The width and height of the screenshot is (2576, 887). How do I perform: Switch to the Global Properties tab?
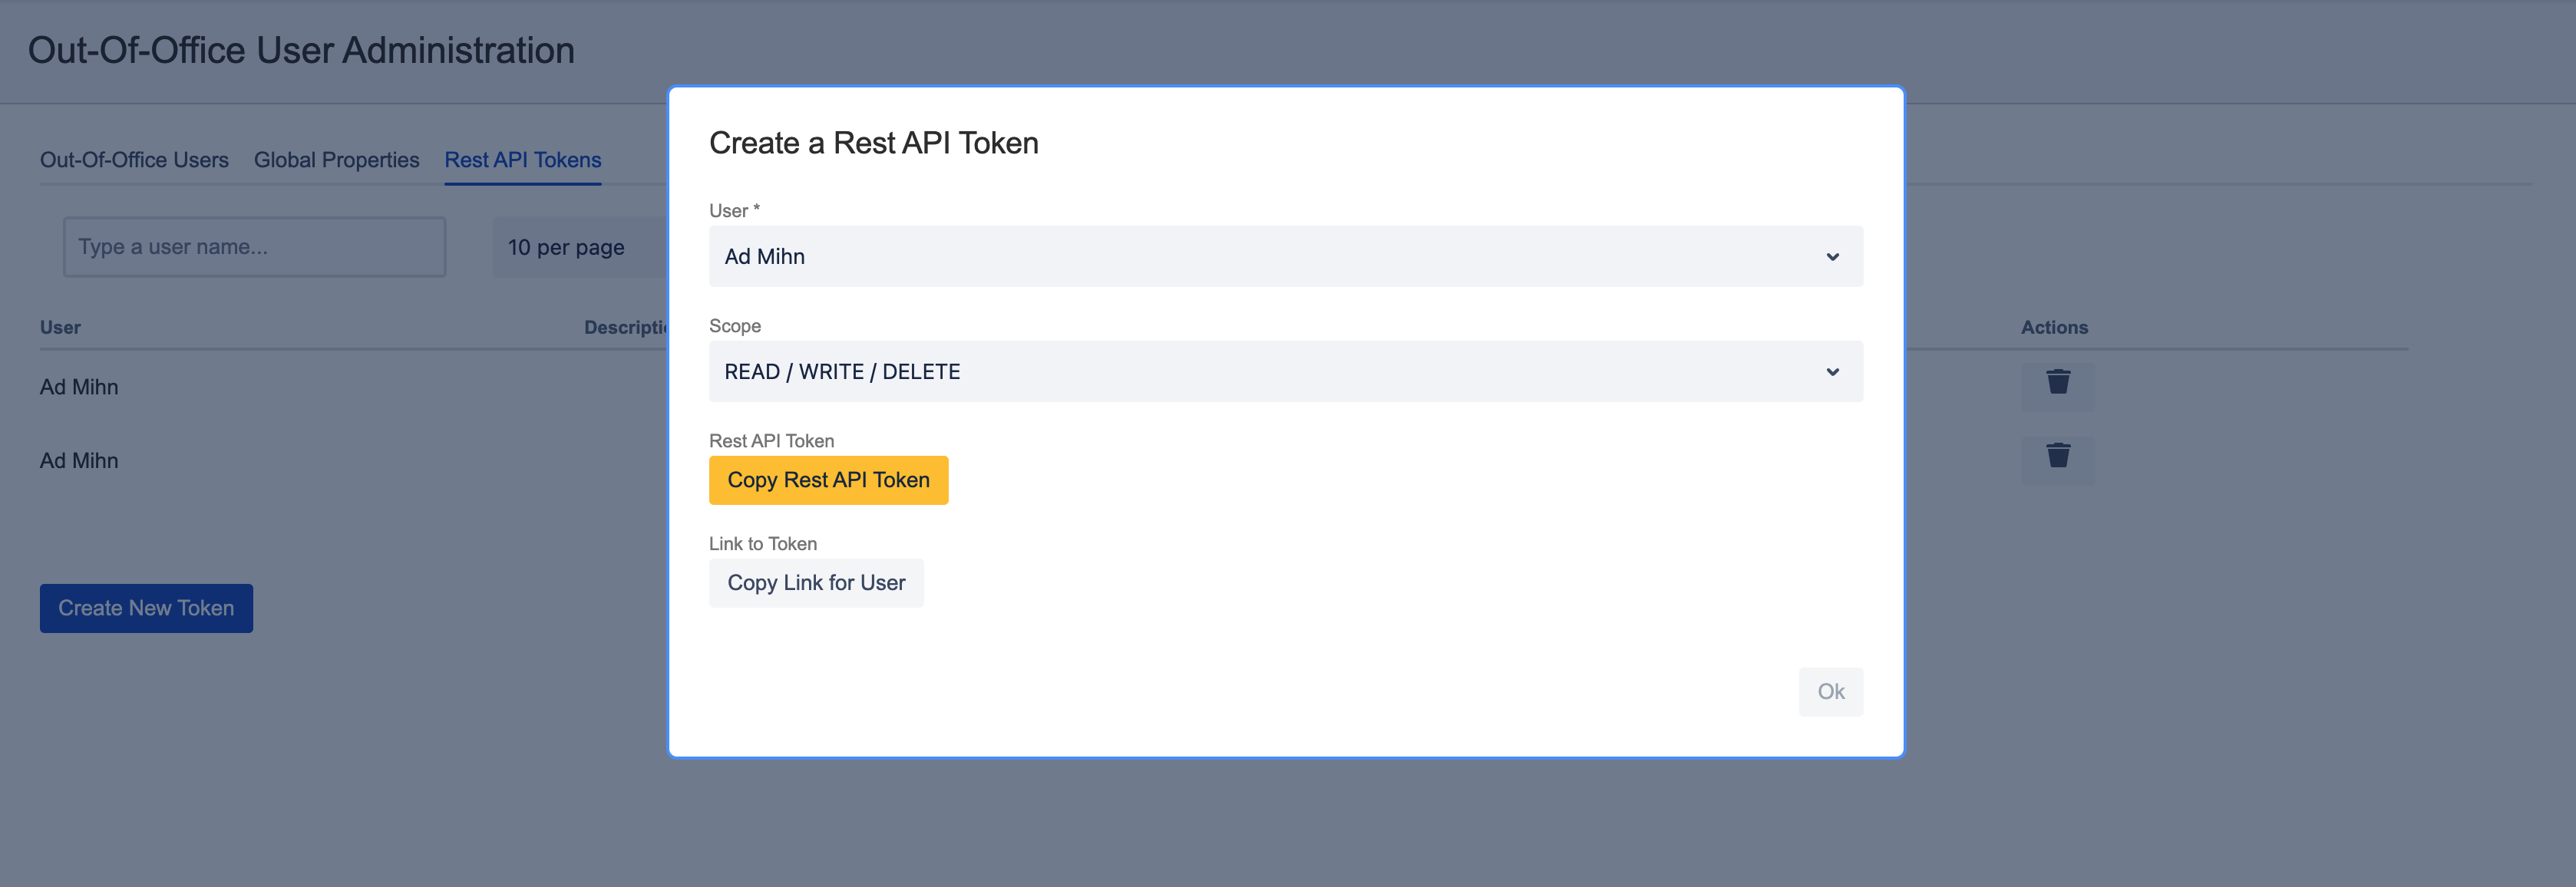coord(336,160)
